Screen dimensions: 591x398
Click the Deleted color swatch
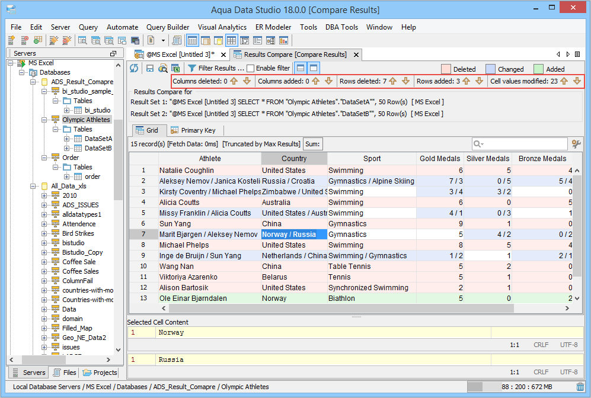tap(446, 69)
